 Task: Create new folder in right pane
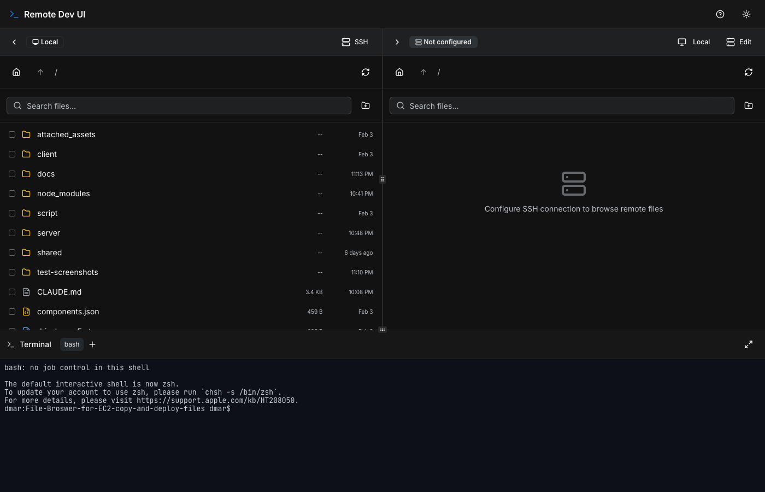[749, 106]
